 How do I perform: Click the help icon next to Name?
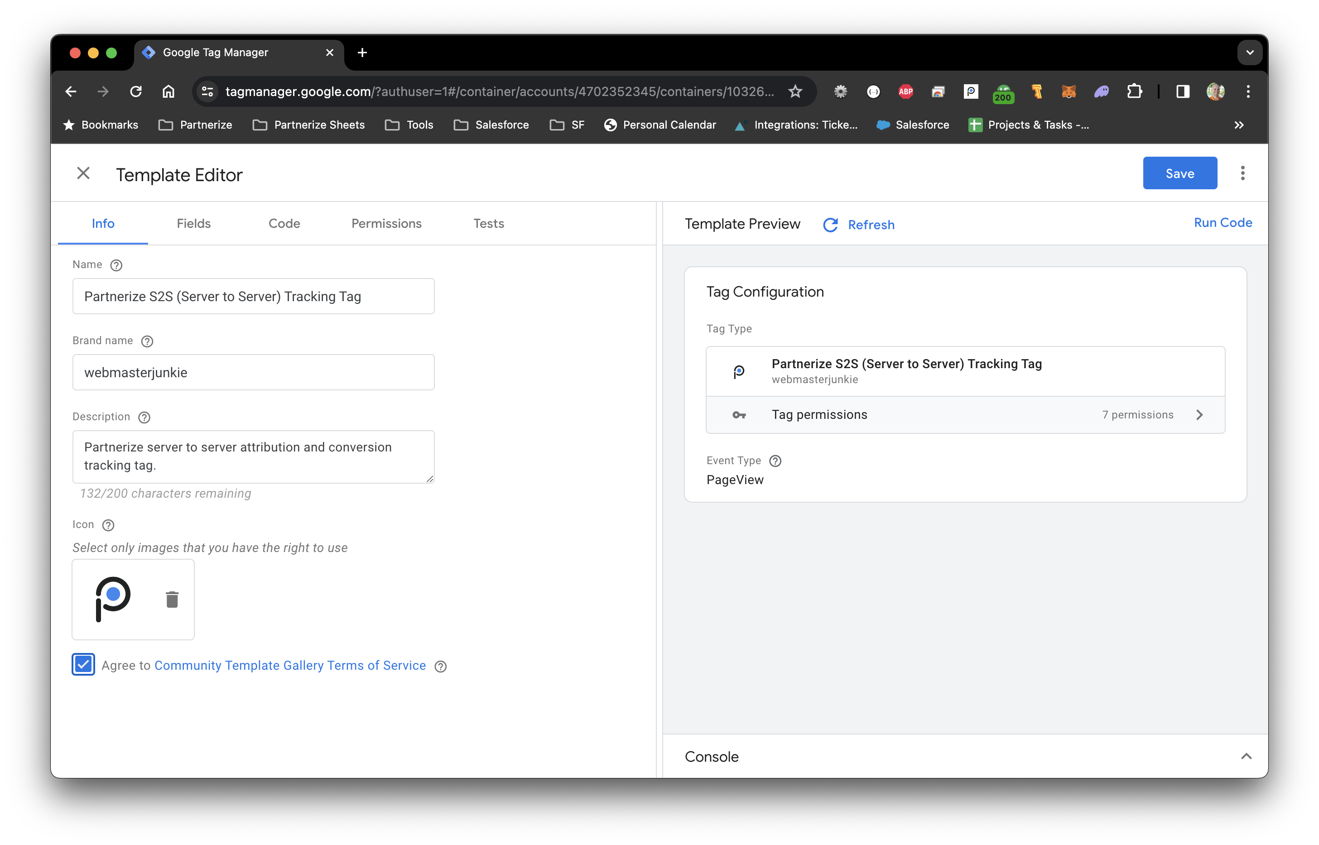[x=116, y=265]
